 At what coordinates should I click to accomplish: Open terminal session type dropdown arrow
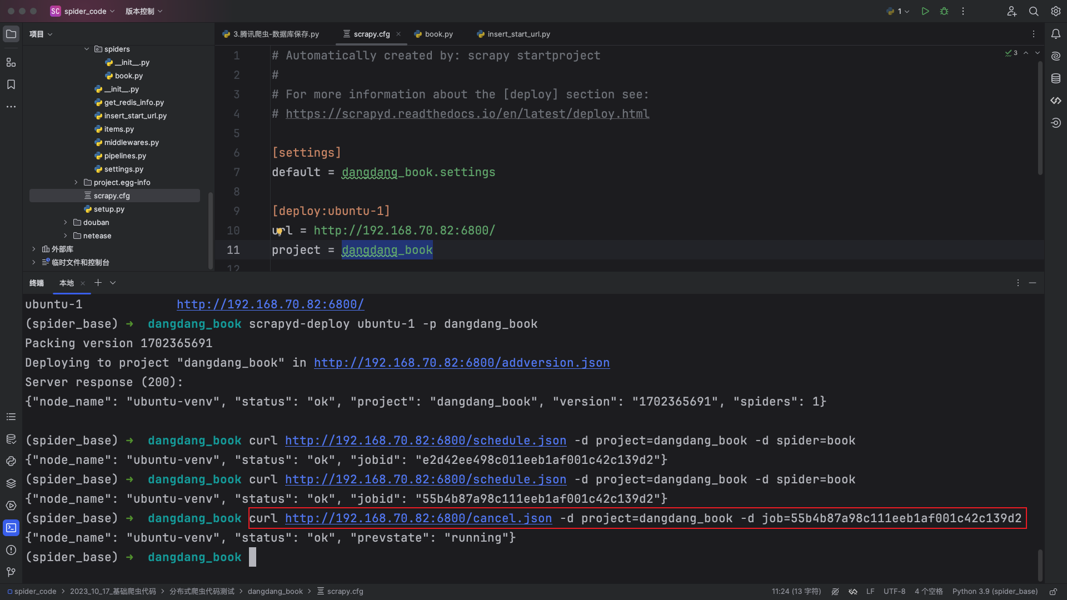(x=113, y=283)
